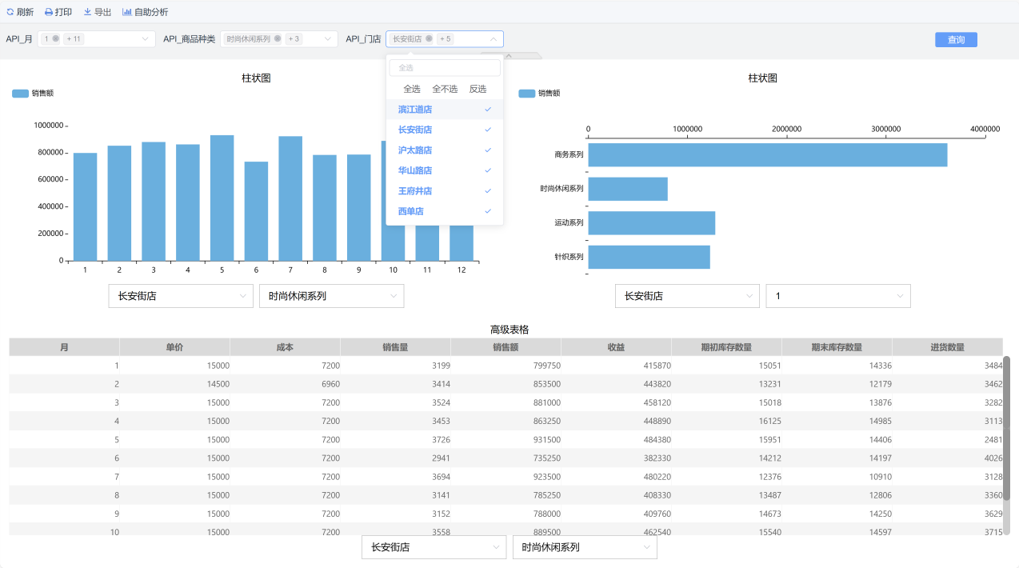Click the 销售量 column header
This screenshot has width=1019, height=568.
(395, 347)
